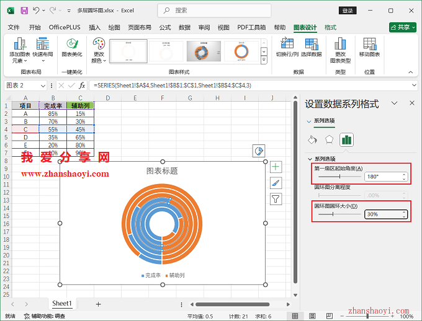Click the chart styles paintbrush button
This screenshot has height=321, width=422.
pyautogui.click(x=276, y=183)
